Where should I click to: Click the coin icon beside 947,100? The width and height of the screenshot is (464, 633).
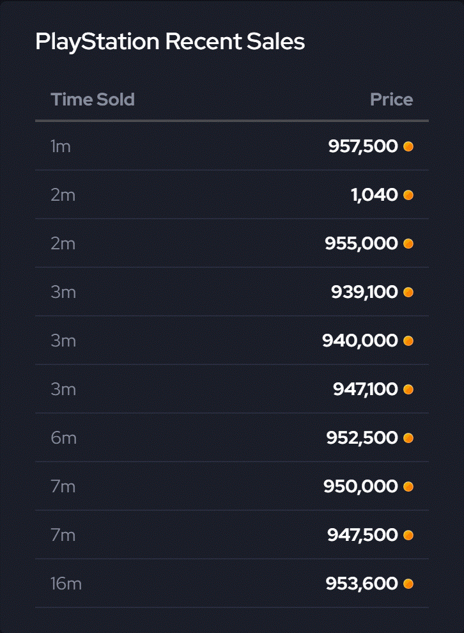408,389
